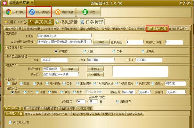Click the orange refresh icon on 刷新信息
The width and height of the screenshot is (194, 128).
point(58,12)
